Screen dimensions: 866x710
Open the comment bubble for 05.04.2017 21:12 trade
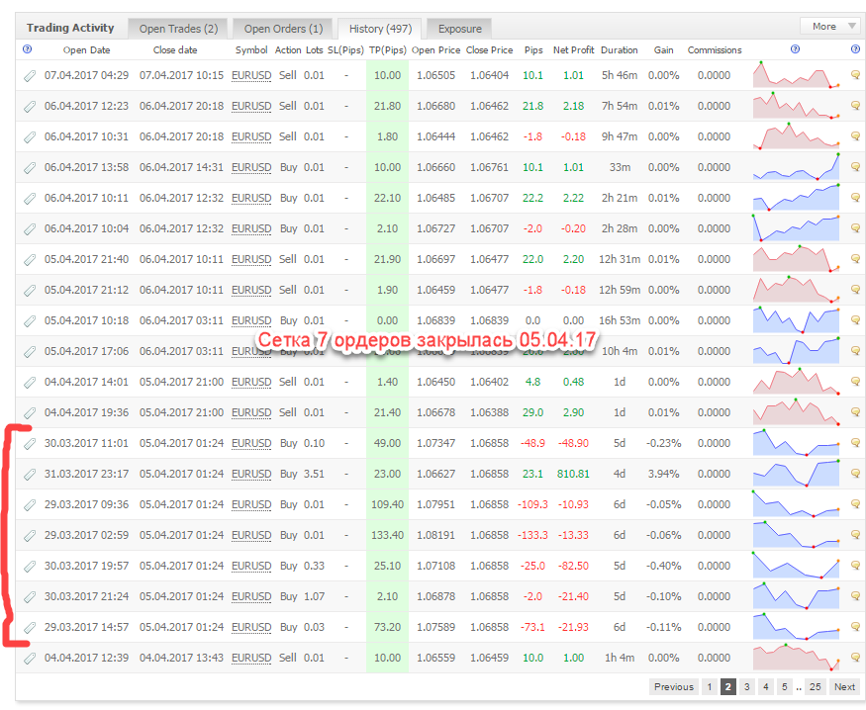pyautogui.click(x=855, y=289)
